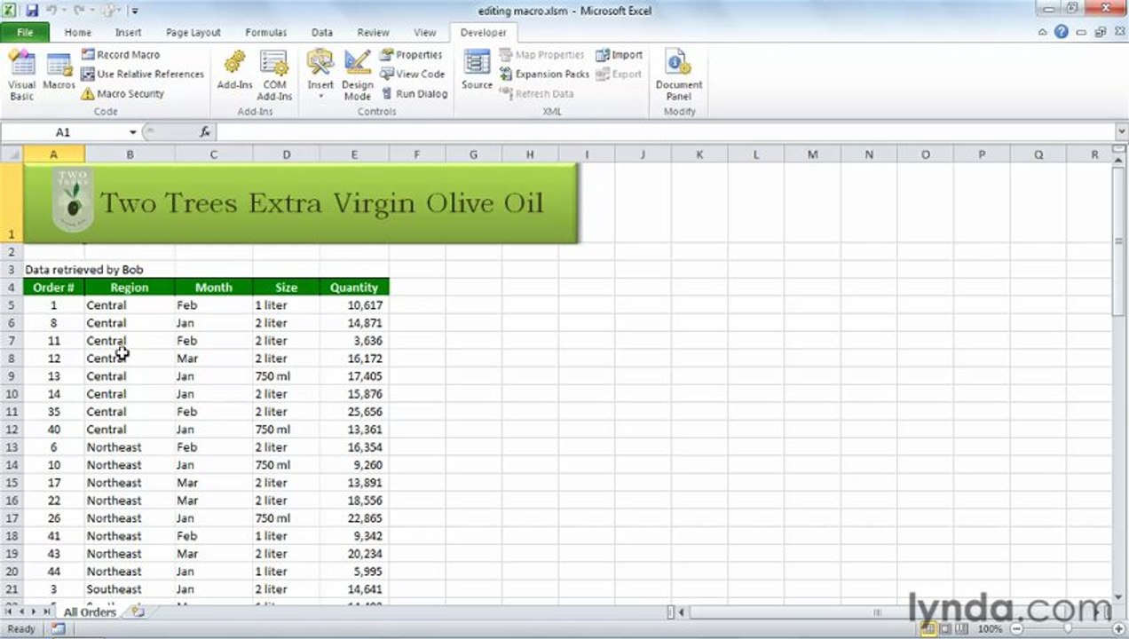Click the horizontal scrollbar thumb
Screen dimensions: 1129x639
click(x=876, y=612)
